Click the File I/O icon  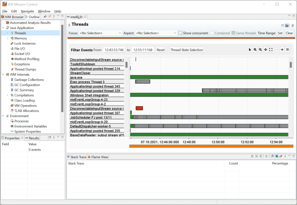click(x=12, y=48)
